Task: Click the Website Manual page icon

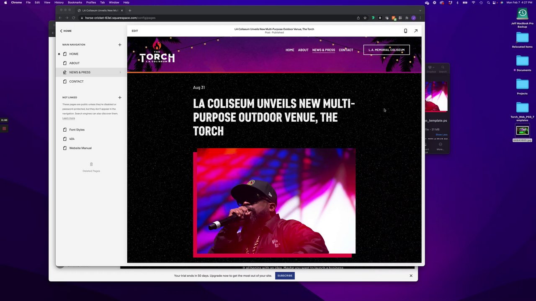Action: (65, 148)
